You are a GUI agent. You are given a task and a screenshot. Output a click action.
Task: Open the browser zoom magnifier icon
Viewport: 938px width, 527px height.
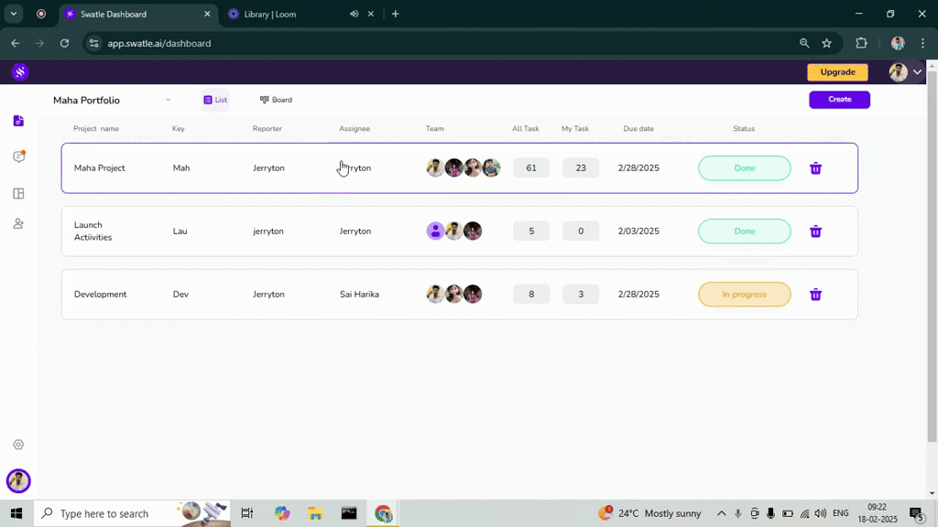[x=804, y=43]
